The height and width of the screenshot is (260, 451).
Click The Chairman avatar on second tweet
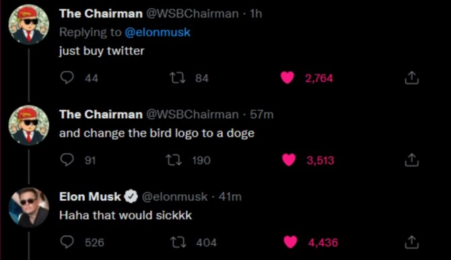tap(29, 126)
